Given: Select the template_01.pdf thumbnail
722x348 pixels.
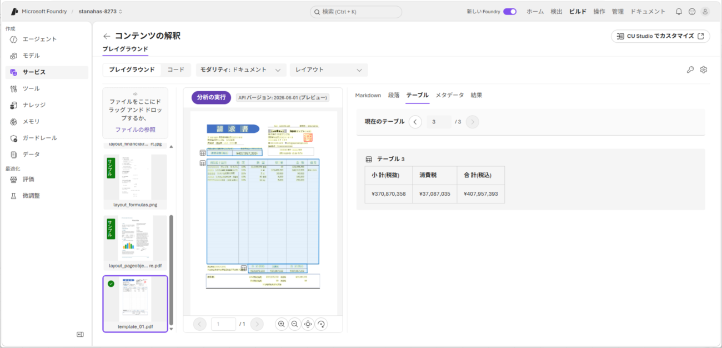Looking at the screenshot, I should [x=135, y=304].
